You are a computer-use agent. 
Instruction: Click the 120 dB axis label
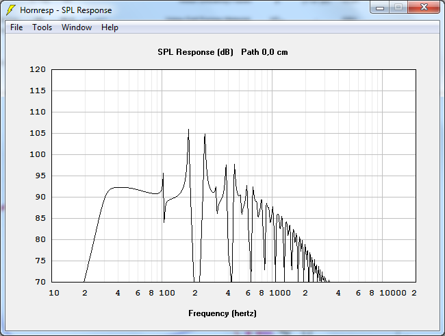pyautogui.click(x=38, y=69)
